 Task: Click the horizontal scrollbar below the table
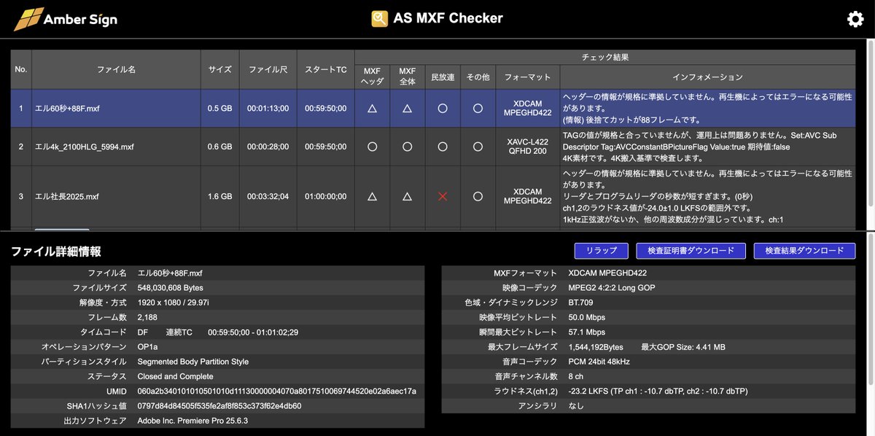pos(62,230)
